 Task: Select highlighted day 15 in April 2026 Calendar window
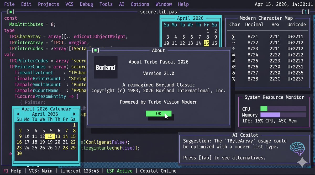pyautogui.click(x=50, y=136)
